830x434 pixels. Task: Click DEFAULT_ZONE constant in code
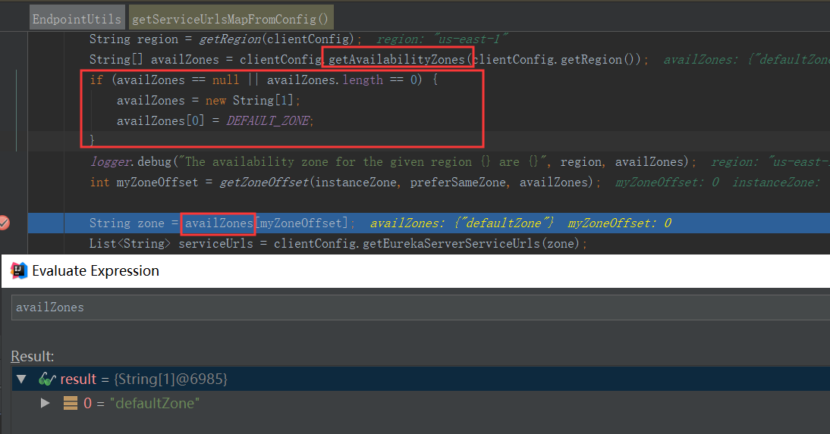tap(268, 120)
